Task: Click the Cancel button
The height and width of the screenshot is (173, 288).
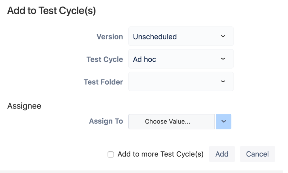Action: click(257, 154)
